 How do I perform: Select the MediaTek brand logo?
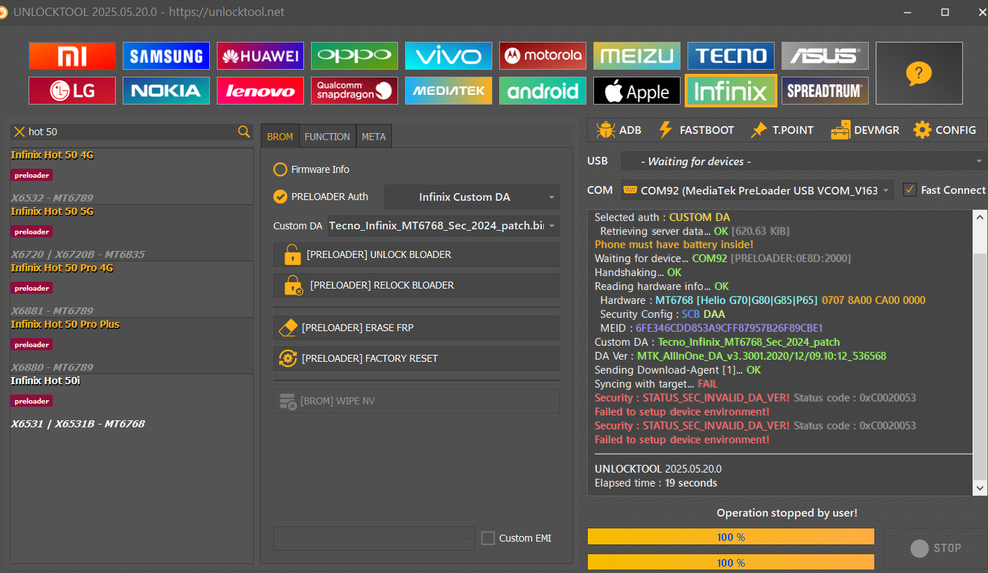448,91
